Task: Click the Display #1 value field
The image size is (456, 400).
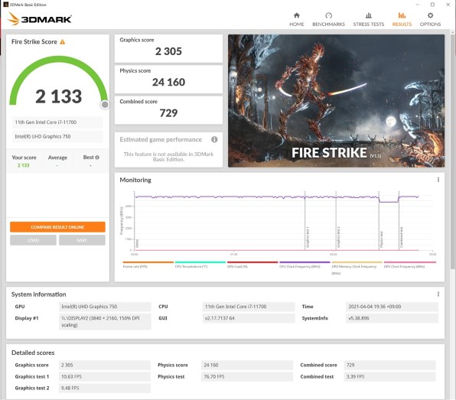Action: (x=105, y=321)
